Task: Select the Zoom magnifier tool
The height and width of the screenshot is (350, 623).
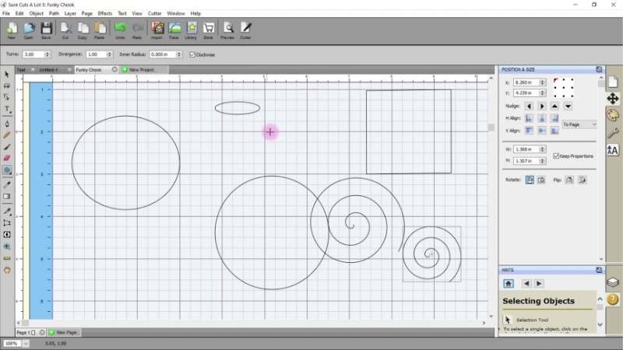Action: (7, 247)
